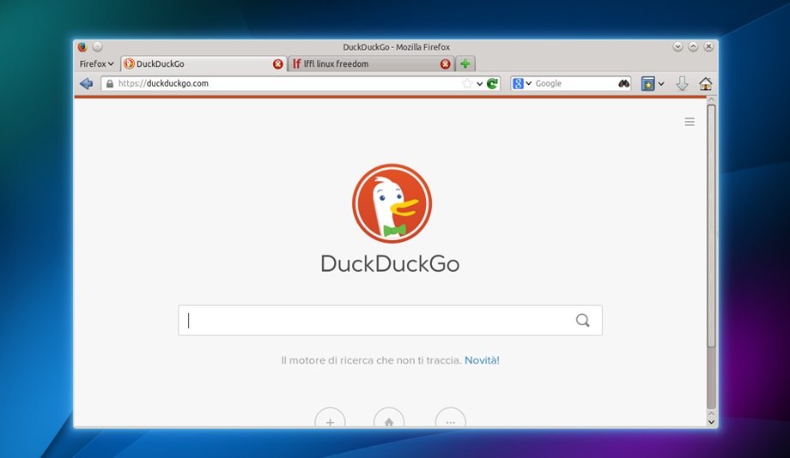Expand the Google search engine selector
790x458 pixels.
coord(522,83)
